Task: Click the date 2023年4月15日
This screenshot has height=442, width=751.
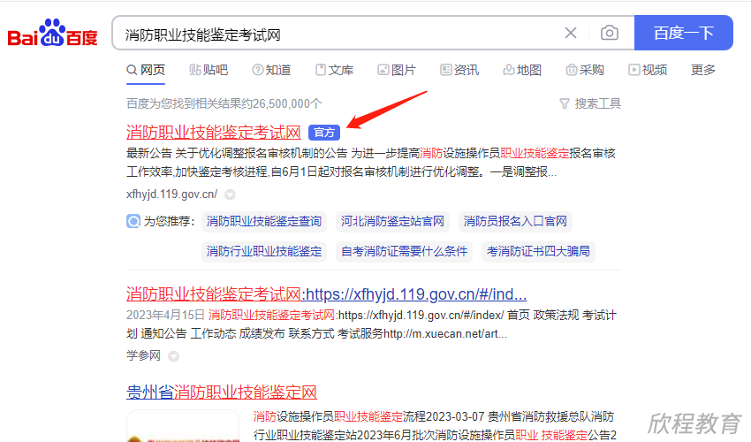Action: tap(165, 315)
